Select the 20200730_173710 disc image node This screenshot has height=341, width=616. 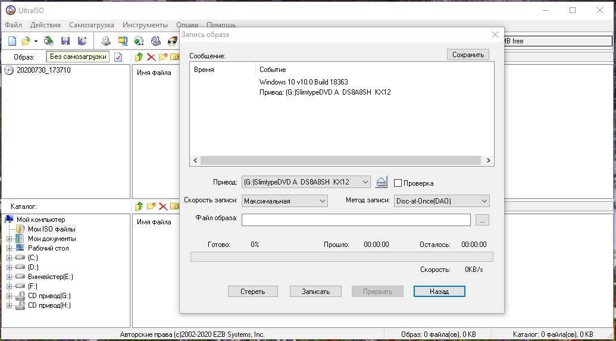43,70
